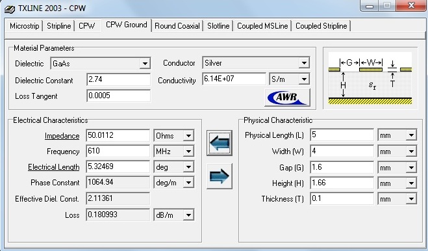Click the Loss Tangent field 0.0005
The height and width of the screenshot is (251, 428).
118,96
